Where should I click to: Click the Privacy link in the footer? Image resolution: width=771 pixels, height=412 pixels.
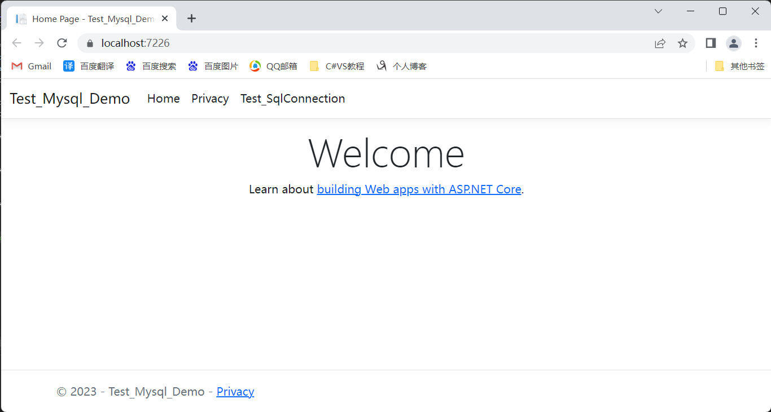(235, 392)
